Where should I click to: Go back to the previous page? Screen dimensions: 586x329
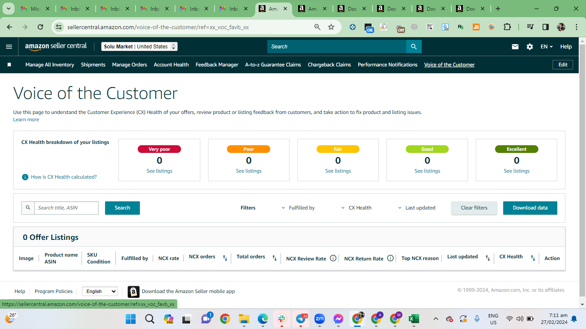coord(9,27)
